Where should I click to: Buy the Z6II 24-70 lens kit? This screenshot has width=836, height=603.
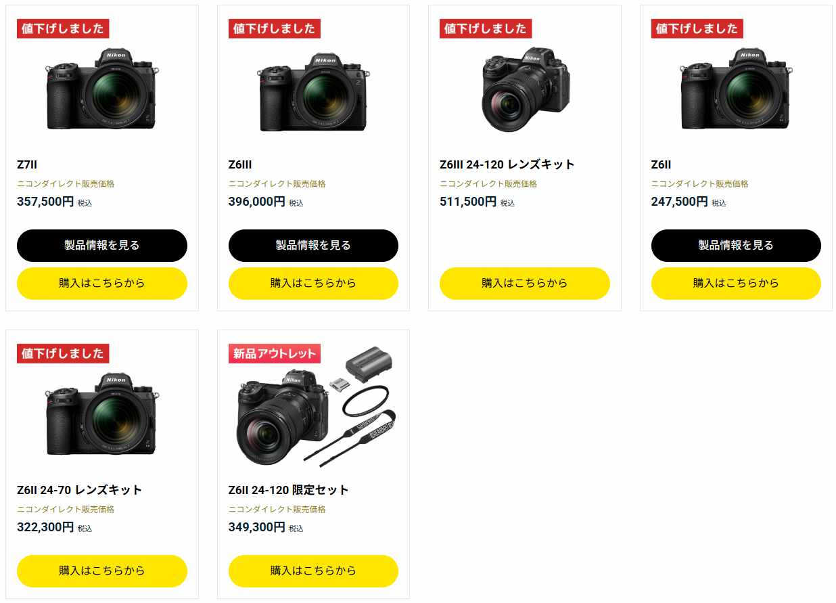click(x=101, y=571)
